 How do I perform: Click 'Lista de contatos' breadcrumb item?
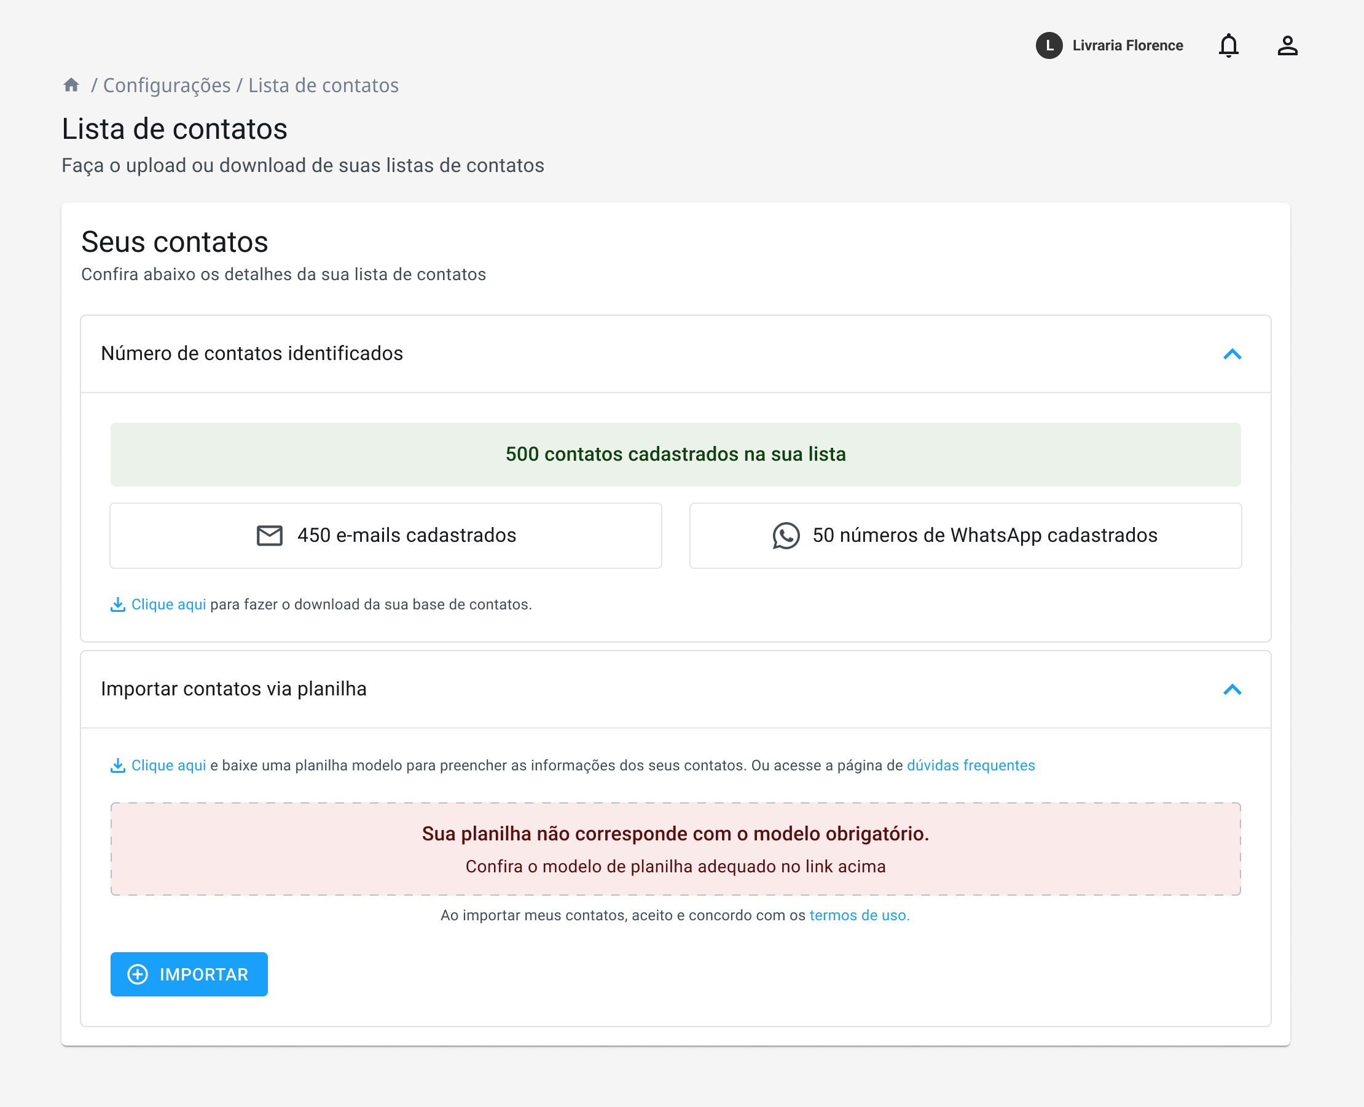323,85
